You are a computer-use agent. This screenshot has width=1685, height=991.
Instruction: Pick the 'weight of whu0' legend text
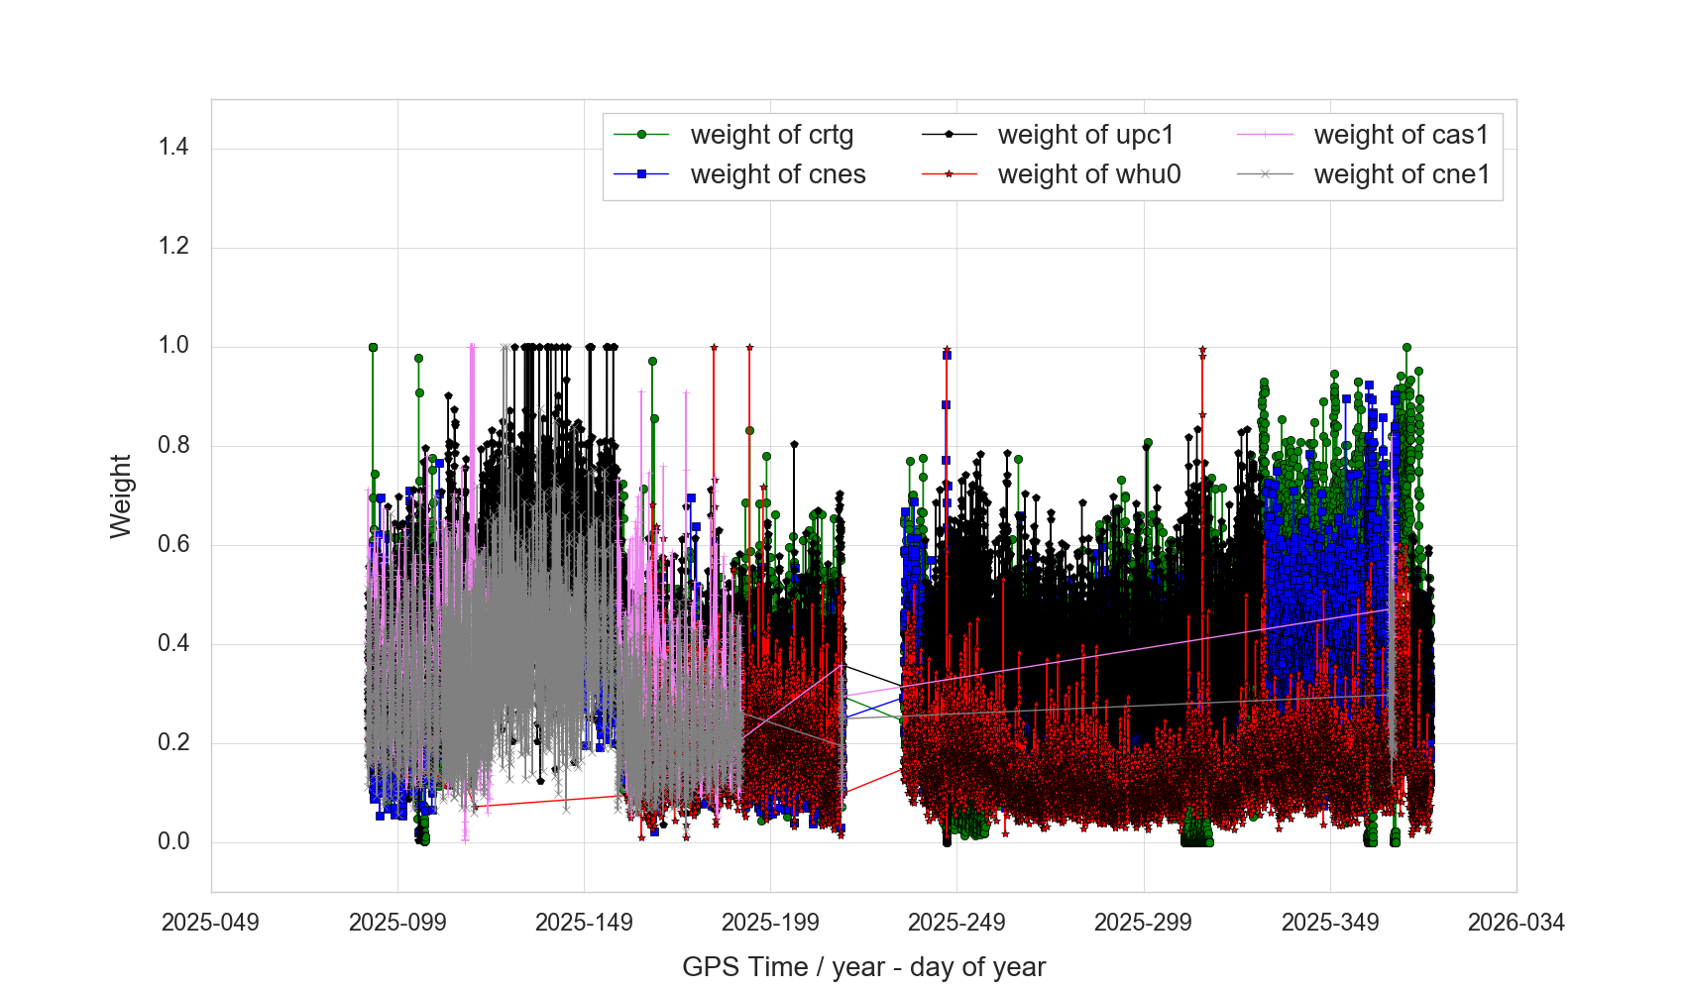[x=1088, y=174]
